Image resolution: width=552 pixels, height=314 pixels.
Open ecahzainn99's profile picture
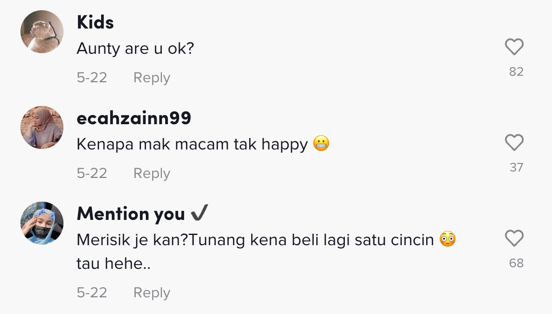[x=42, y=127]
